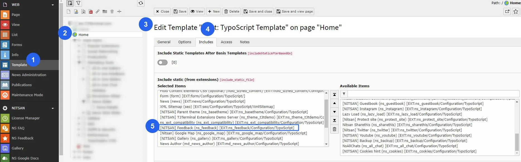
Task: Open the NS Google Docs icon
Action: click(x=5, y=158)
